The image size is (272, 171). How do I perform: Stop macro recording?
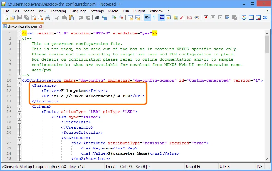(213, 18)
